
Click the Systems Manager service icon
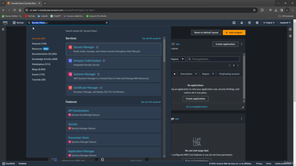[x=70, y=74]
